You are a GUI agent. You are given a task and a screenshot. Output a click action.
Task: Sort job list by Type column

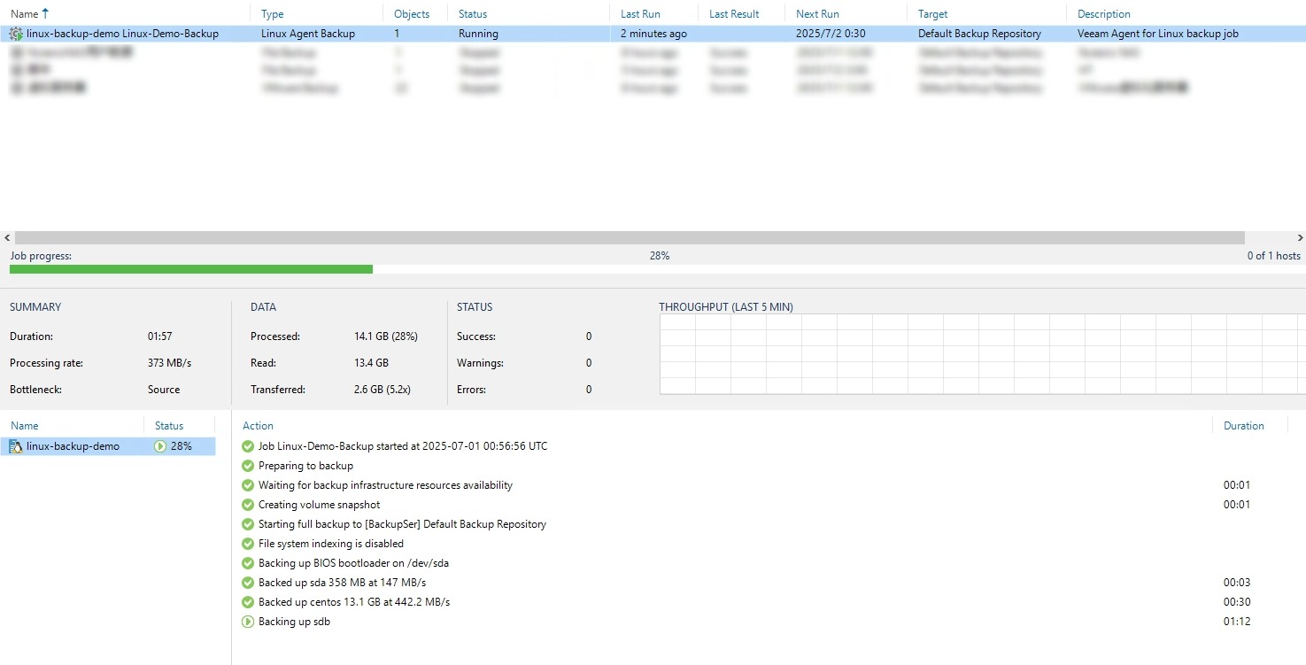click(x=273, y=14)
